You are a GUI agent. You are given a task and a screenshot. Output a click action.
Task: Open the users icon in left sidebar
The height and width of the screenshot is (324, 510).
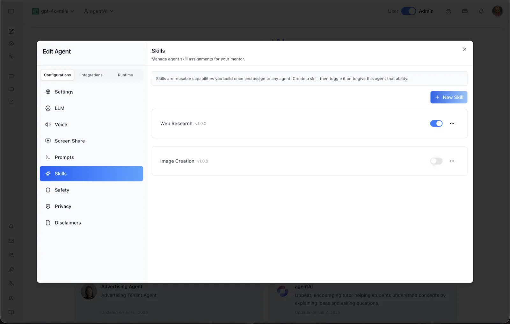(x=11, y=255)
